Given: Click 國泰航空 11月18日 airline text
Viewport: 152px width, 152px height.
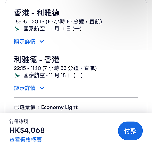Looking at the screenshot, I should coord(53,75).
